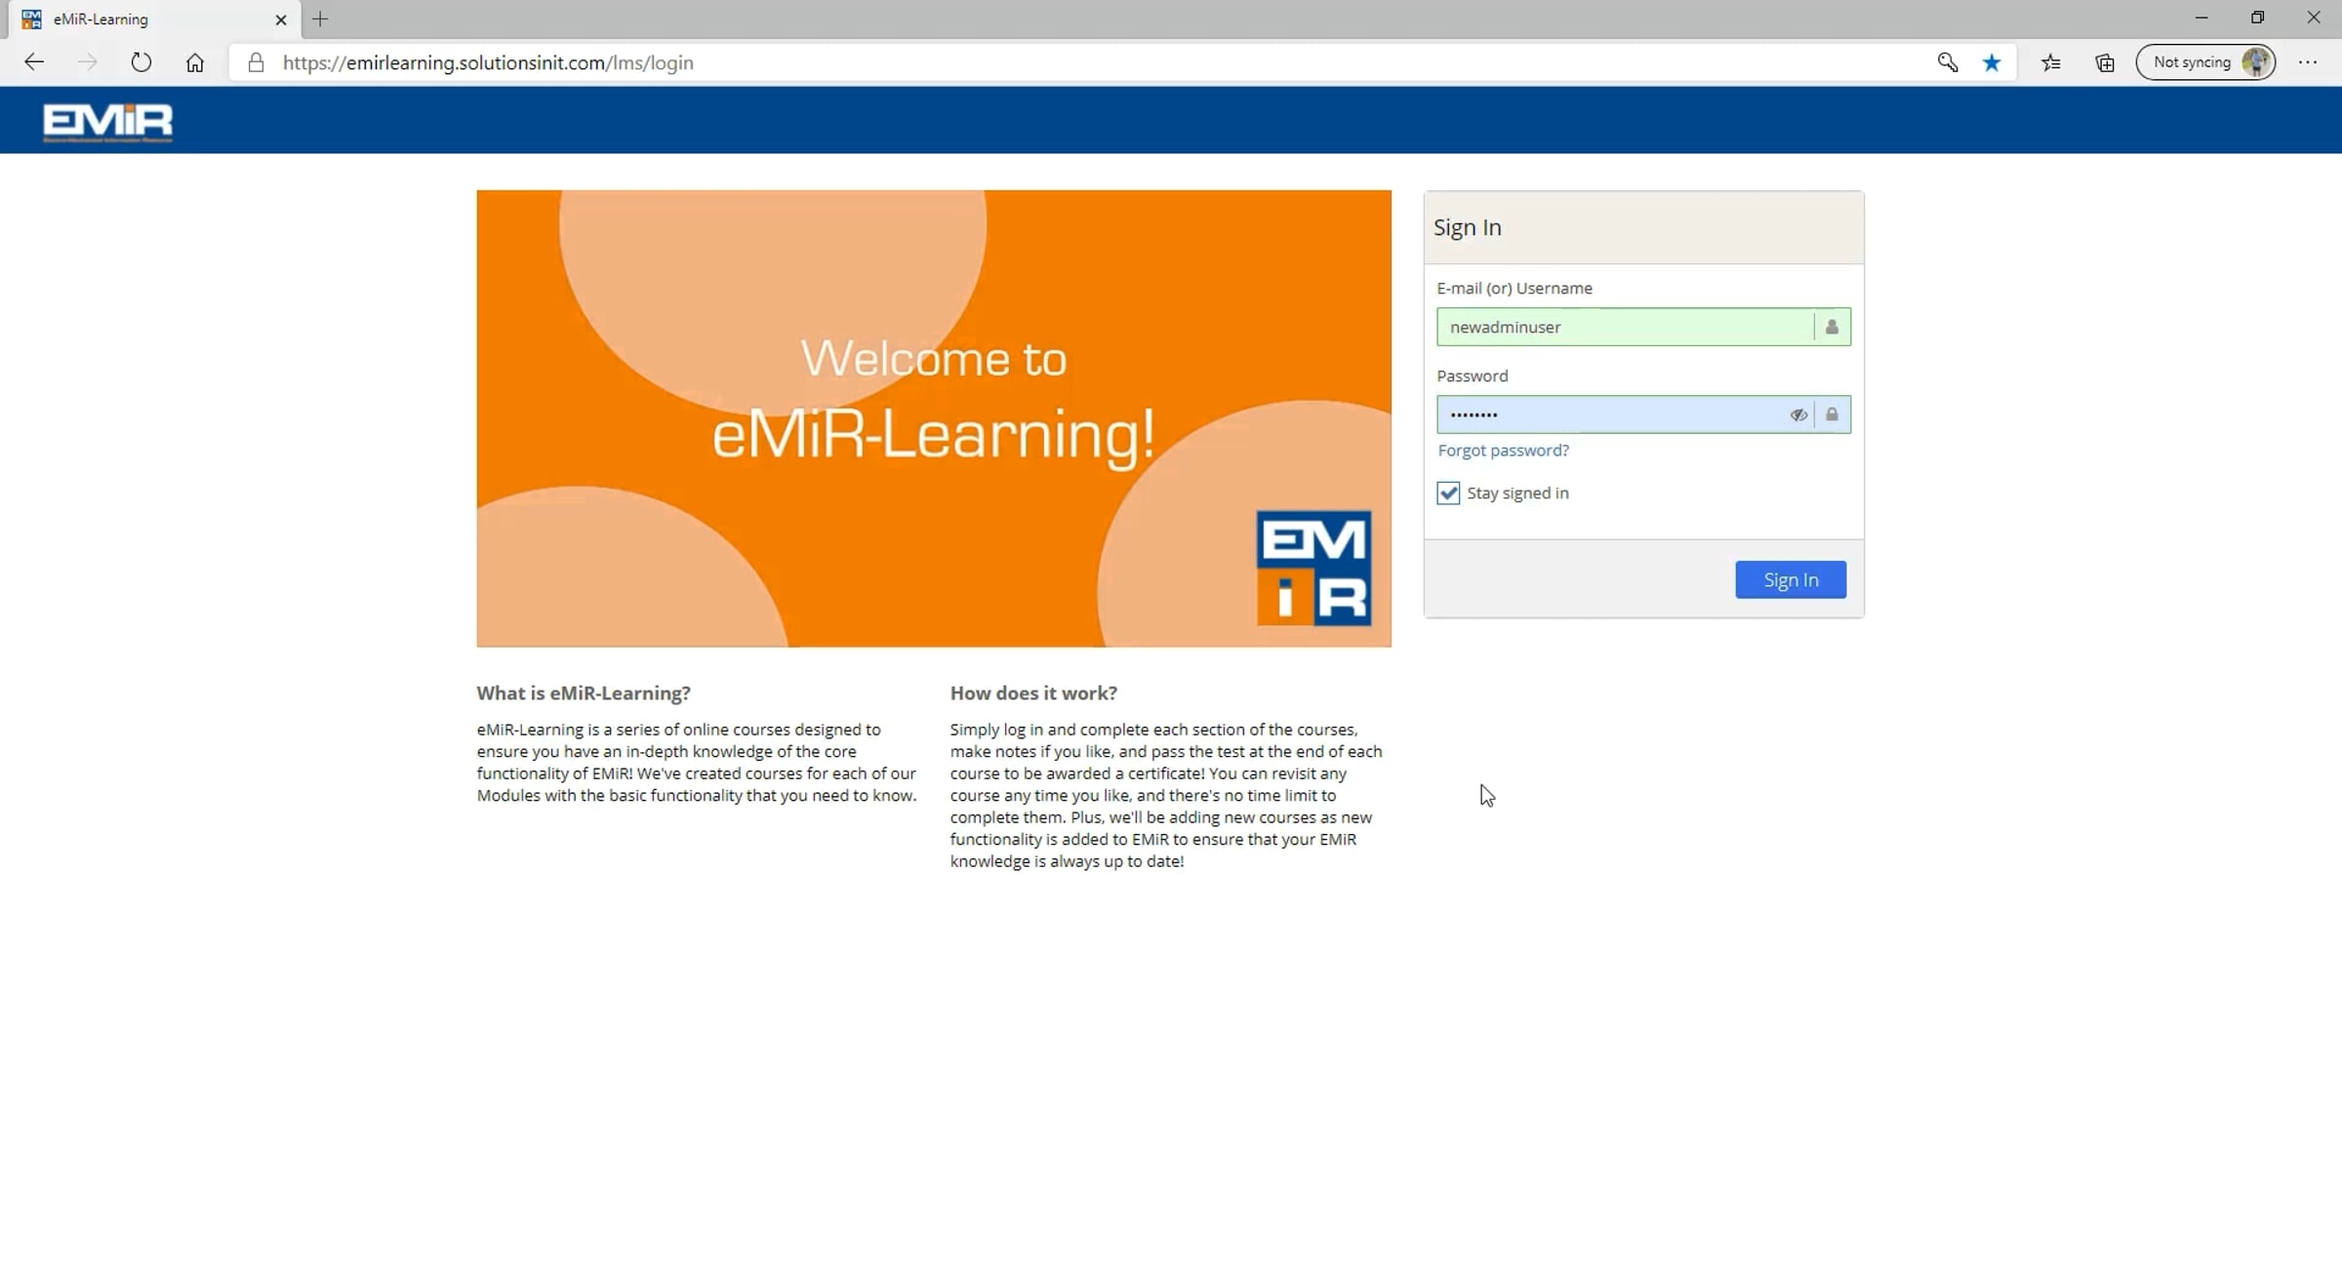Open a new browser tab

tap(320, 20)
